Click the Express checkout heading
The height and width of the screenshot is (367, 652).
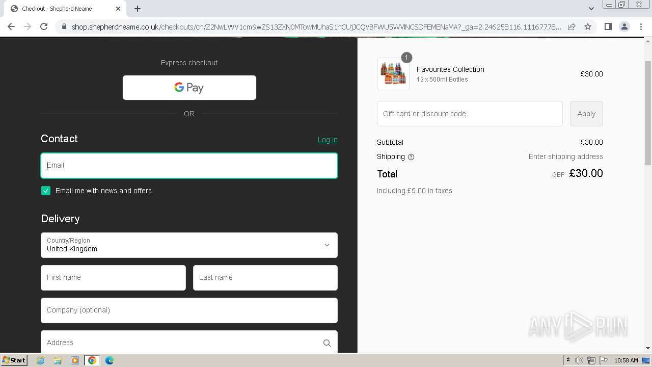pos(189,63)
